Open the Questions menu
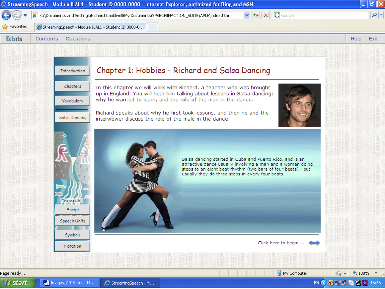Screen dimensions: 385x289 (78, 39)
